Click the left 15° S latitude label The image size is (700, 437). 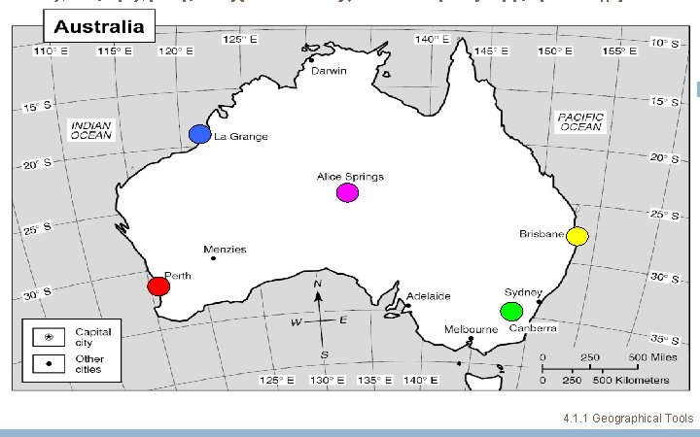coord(37,107)
